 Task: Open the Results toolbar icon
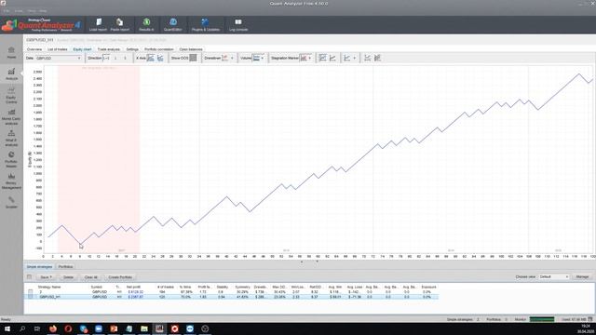point(146,25)
